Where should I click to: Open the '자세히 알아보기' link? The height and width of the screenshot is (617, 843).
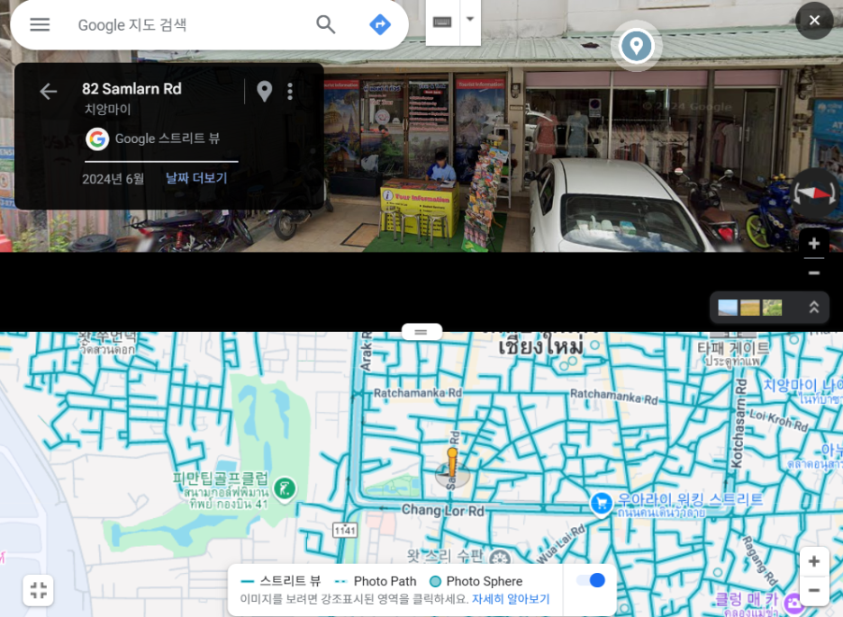tap(511, 599)
